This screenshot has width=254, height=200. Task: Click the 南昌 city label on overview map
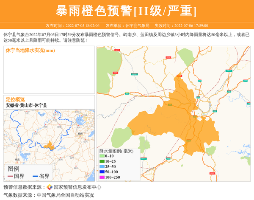pos(17,160)
